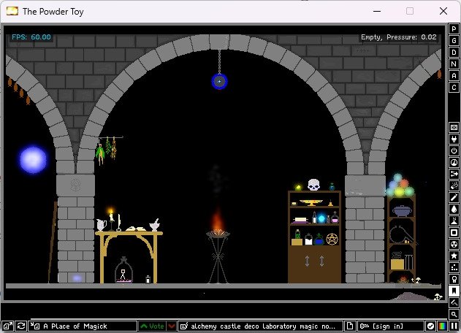This screenshot has height=333, width=461.
Task: Open the Special elements menu (star icon)
Action: pyautogui.click(x=454, y=256)
